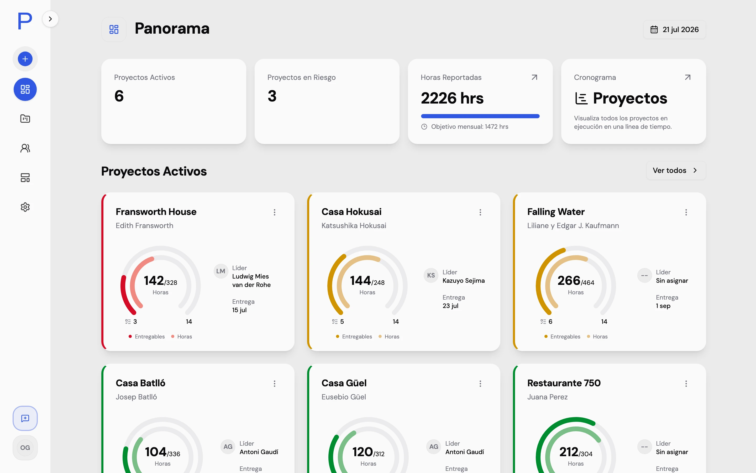
Task: Open the Casa Hokusai project title
Action: [x=351, y=212]
